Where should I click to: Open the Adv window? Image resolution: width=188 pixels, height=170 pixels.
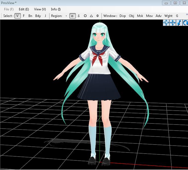point(158,16)
